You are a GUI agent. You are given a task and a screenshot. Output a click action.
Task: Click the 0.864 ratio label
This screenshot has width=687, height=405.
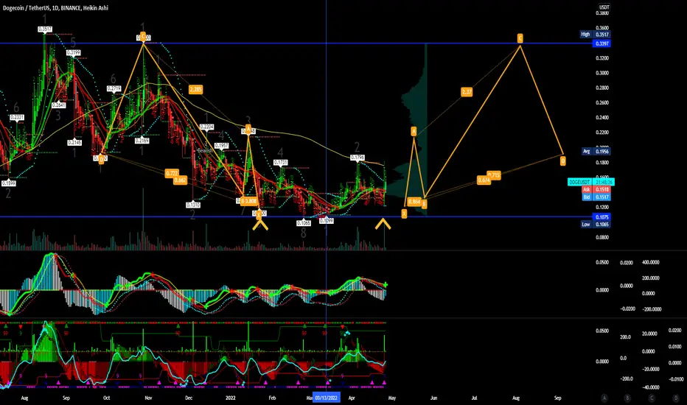[x=414, y=202]
